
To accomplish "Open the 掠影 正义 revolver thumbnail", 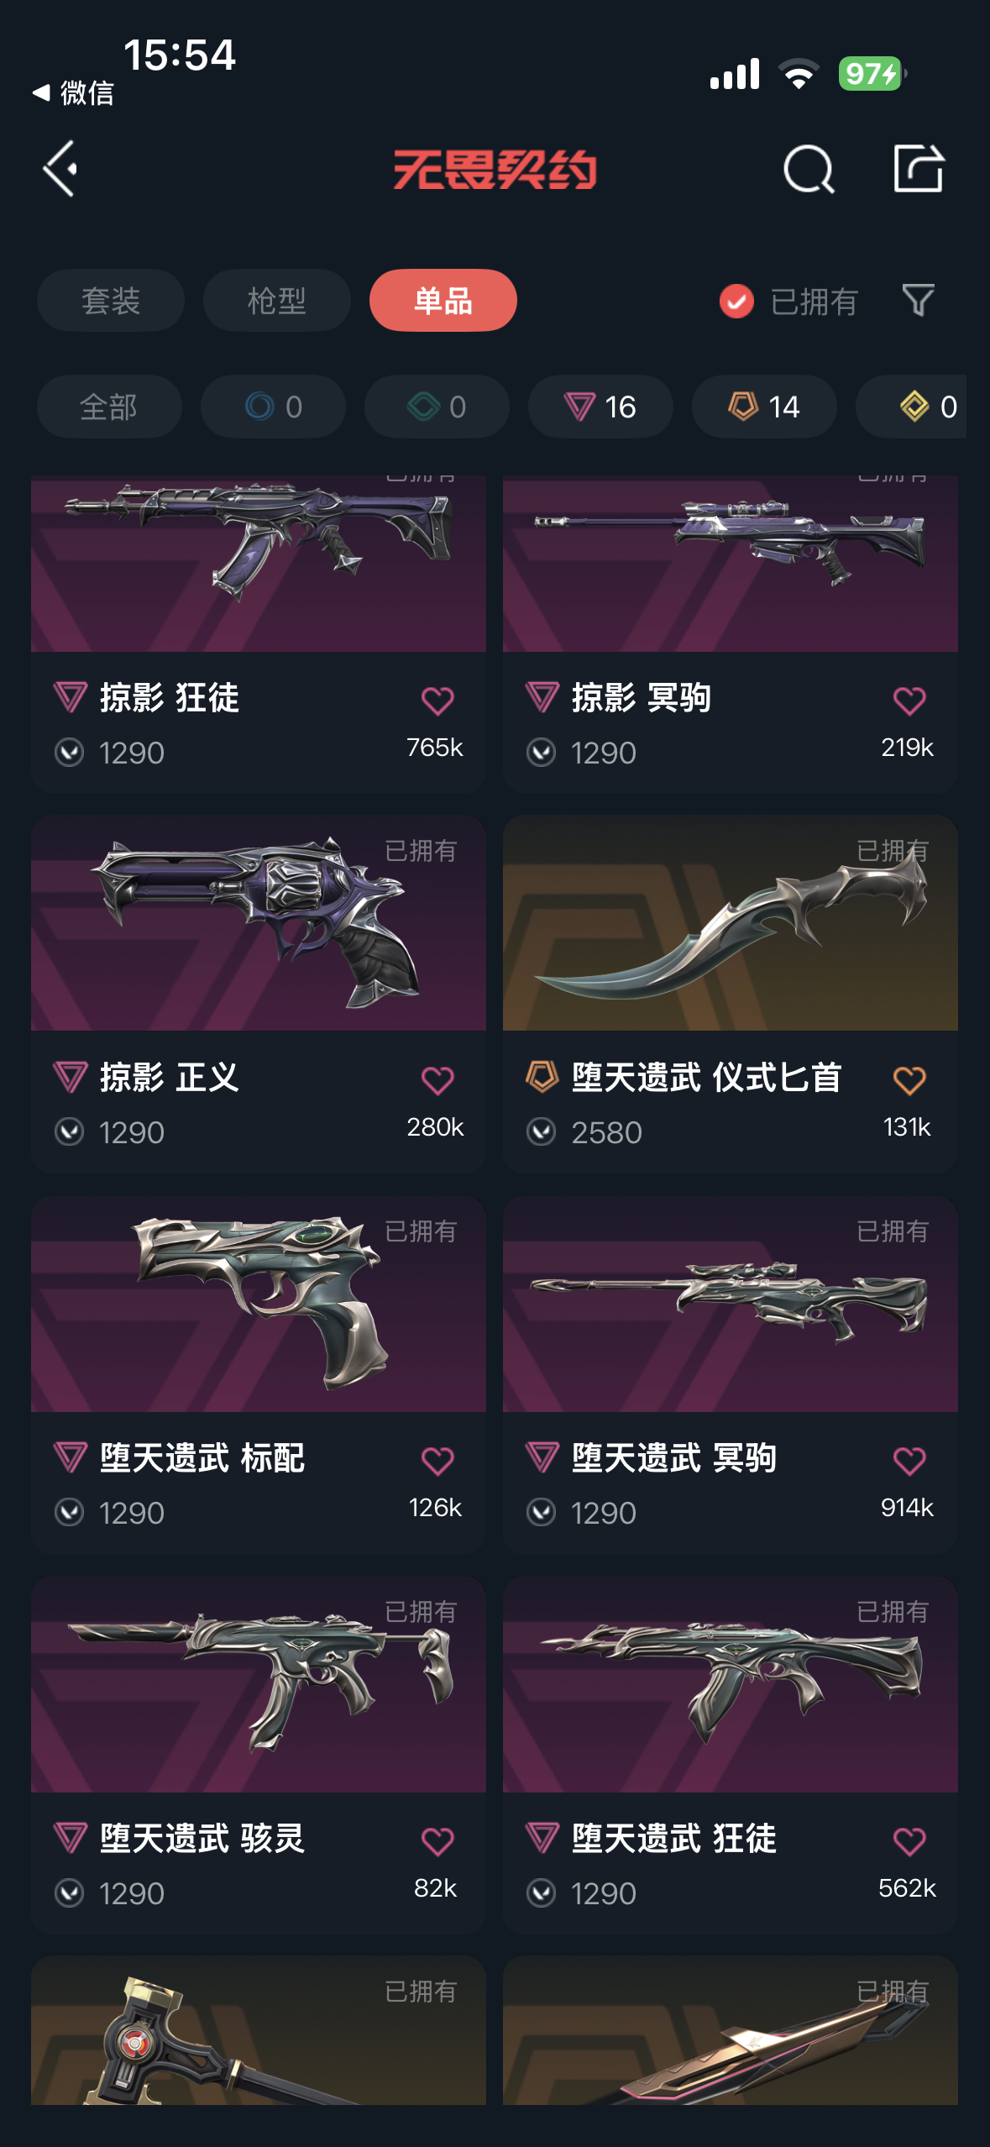I will click(259, 922).
